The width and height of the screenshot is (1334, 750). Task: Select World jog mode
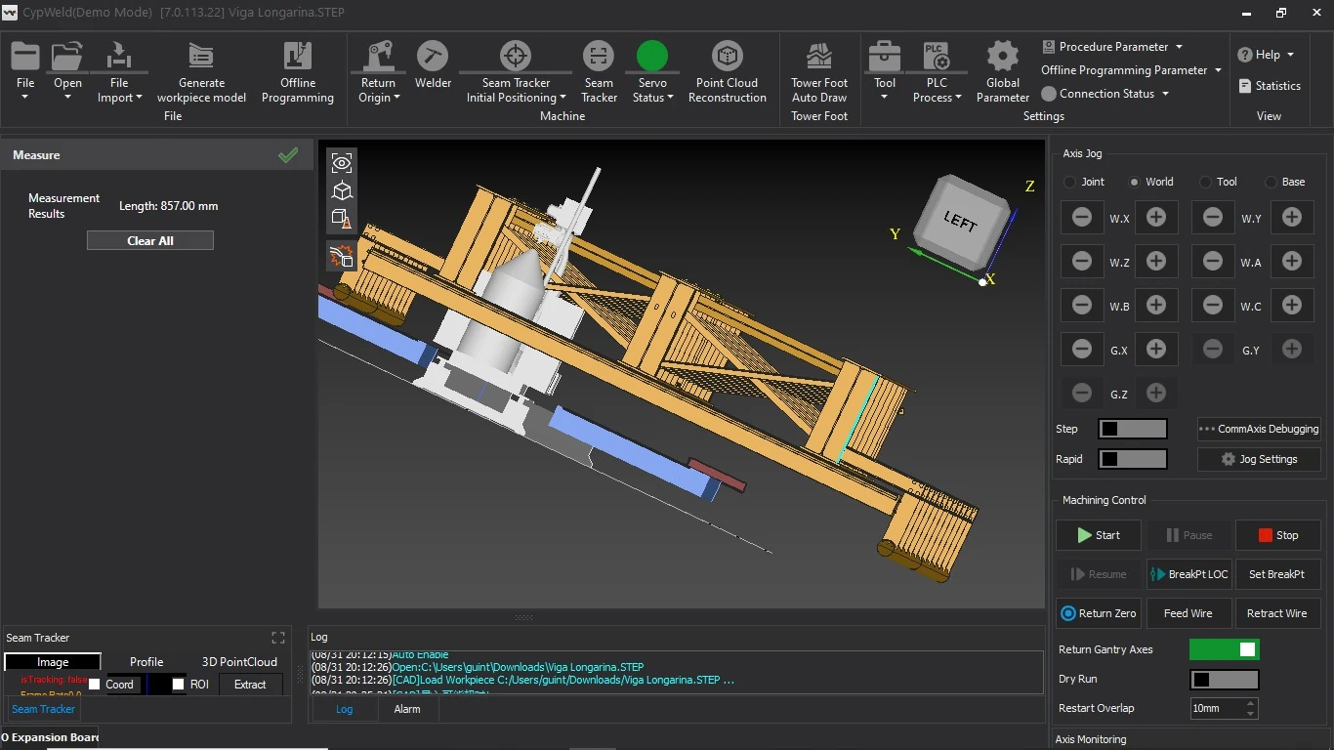pos(1150,182)
